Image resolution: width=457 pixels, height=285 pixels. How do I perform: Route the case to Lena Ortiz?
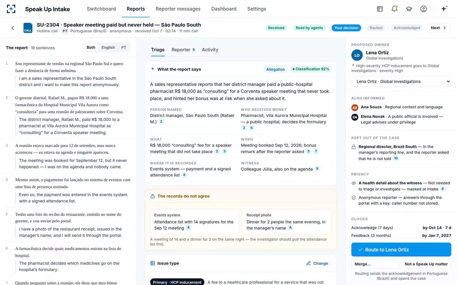click(x=401, y=250)
